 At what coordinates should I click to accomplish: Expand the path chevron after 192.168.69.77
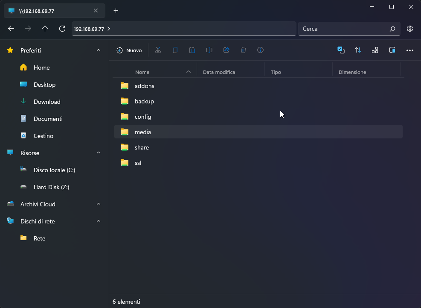(x=109, y=29)
